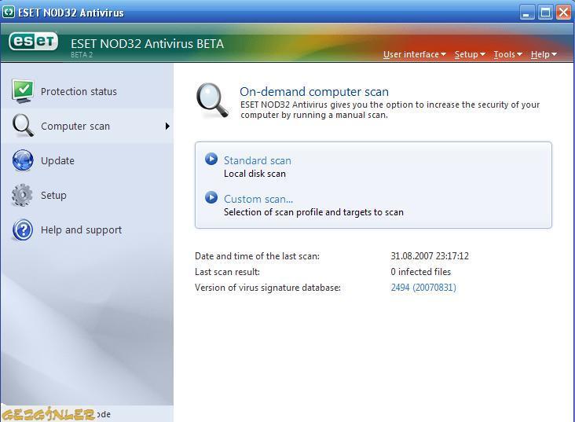
Task: Open the Setup sidebar section
Action: coord(87,195)
